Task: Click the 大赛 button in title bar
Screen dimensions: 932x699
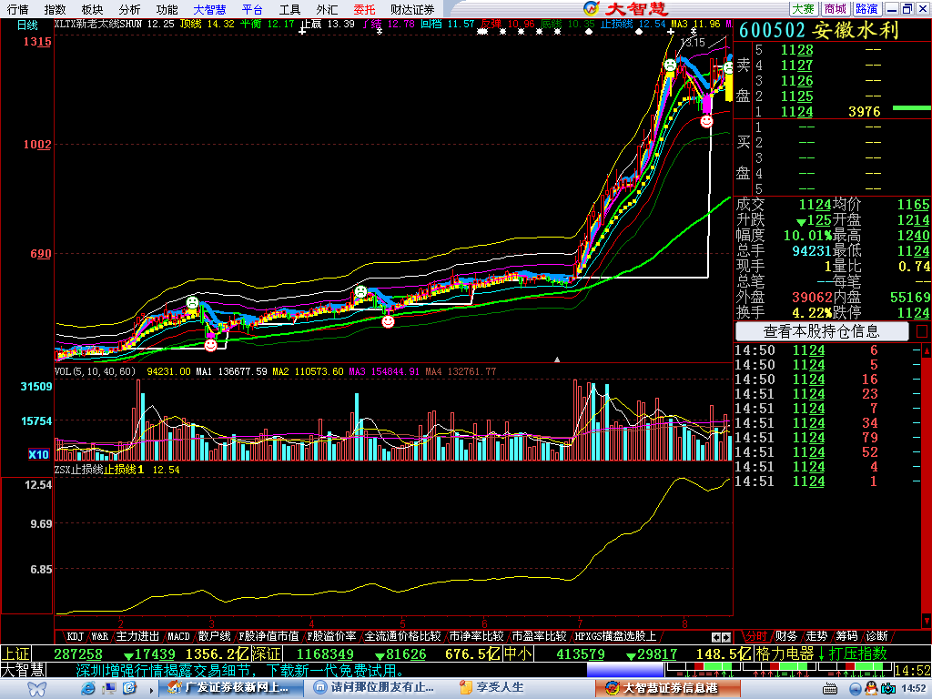Action: 804,8
